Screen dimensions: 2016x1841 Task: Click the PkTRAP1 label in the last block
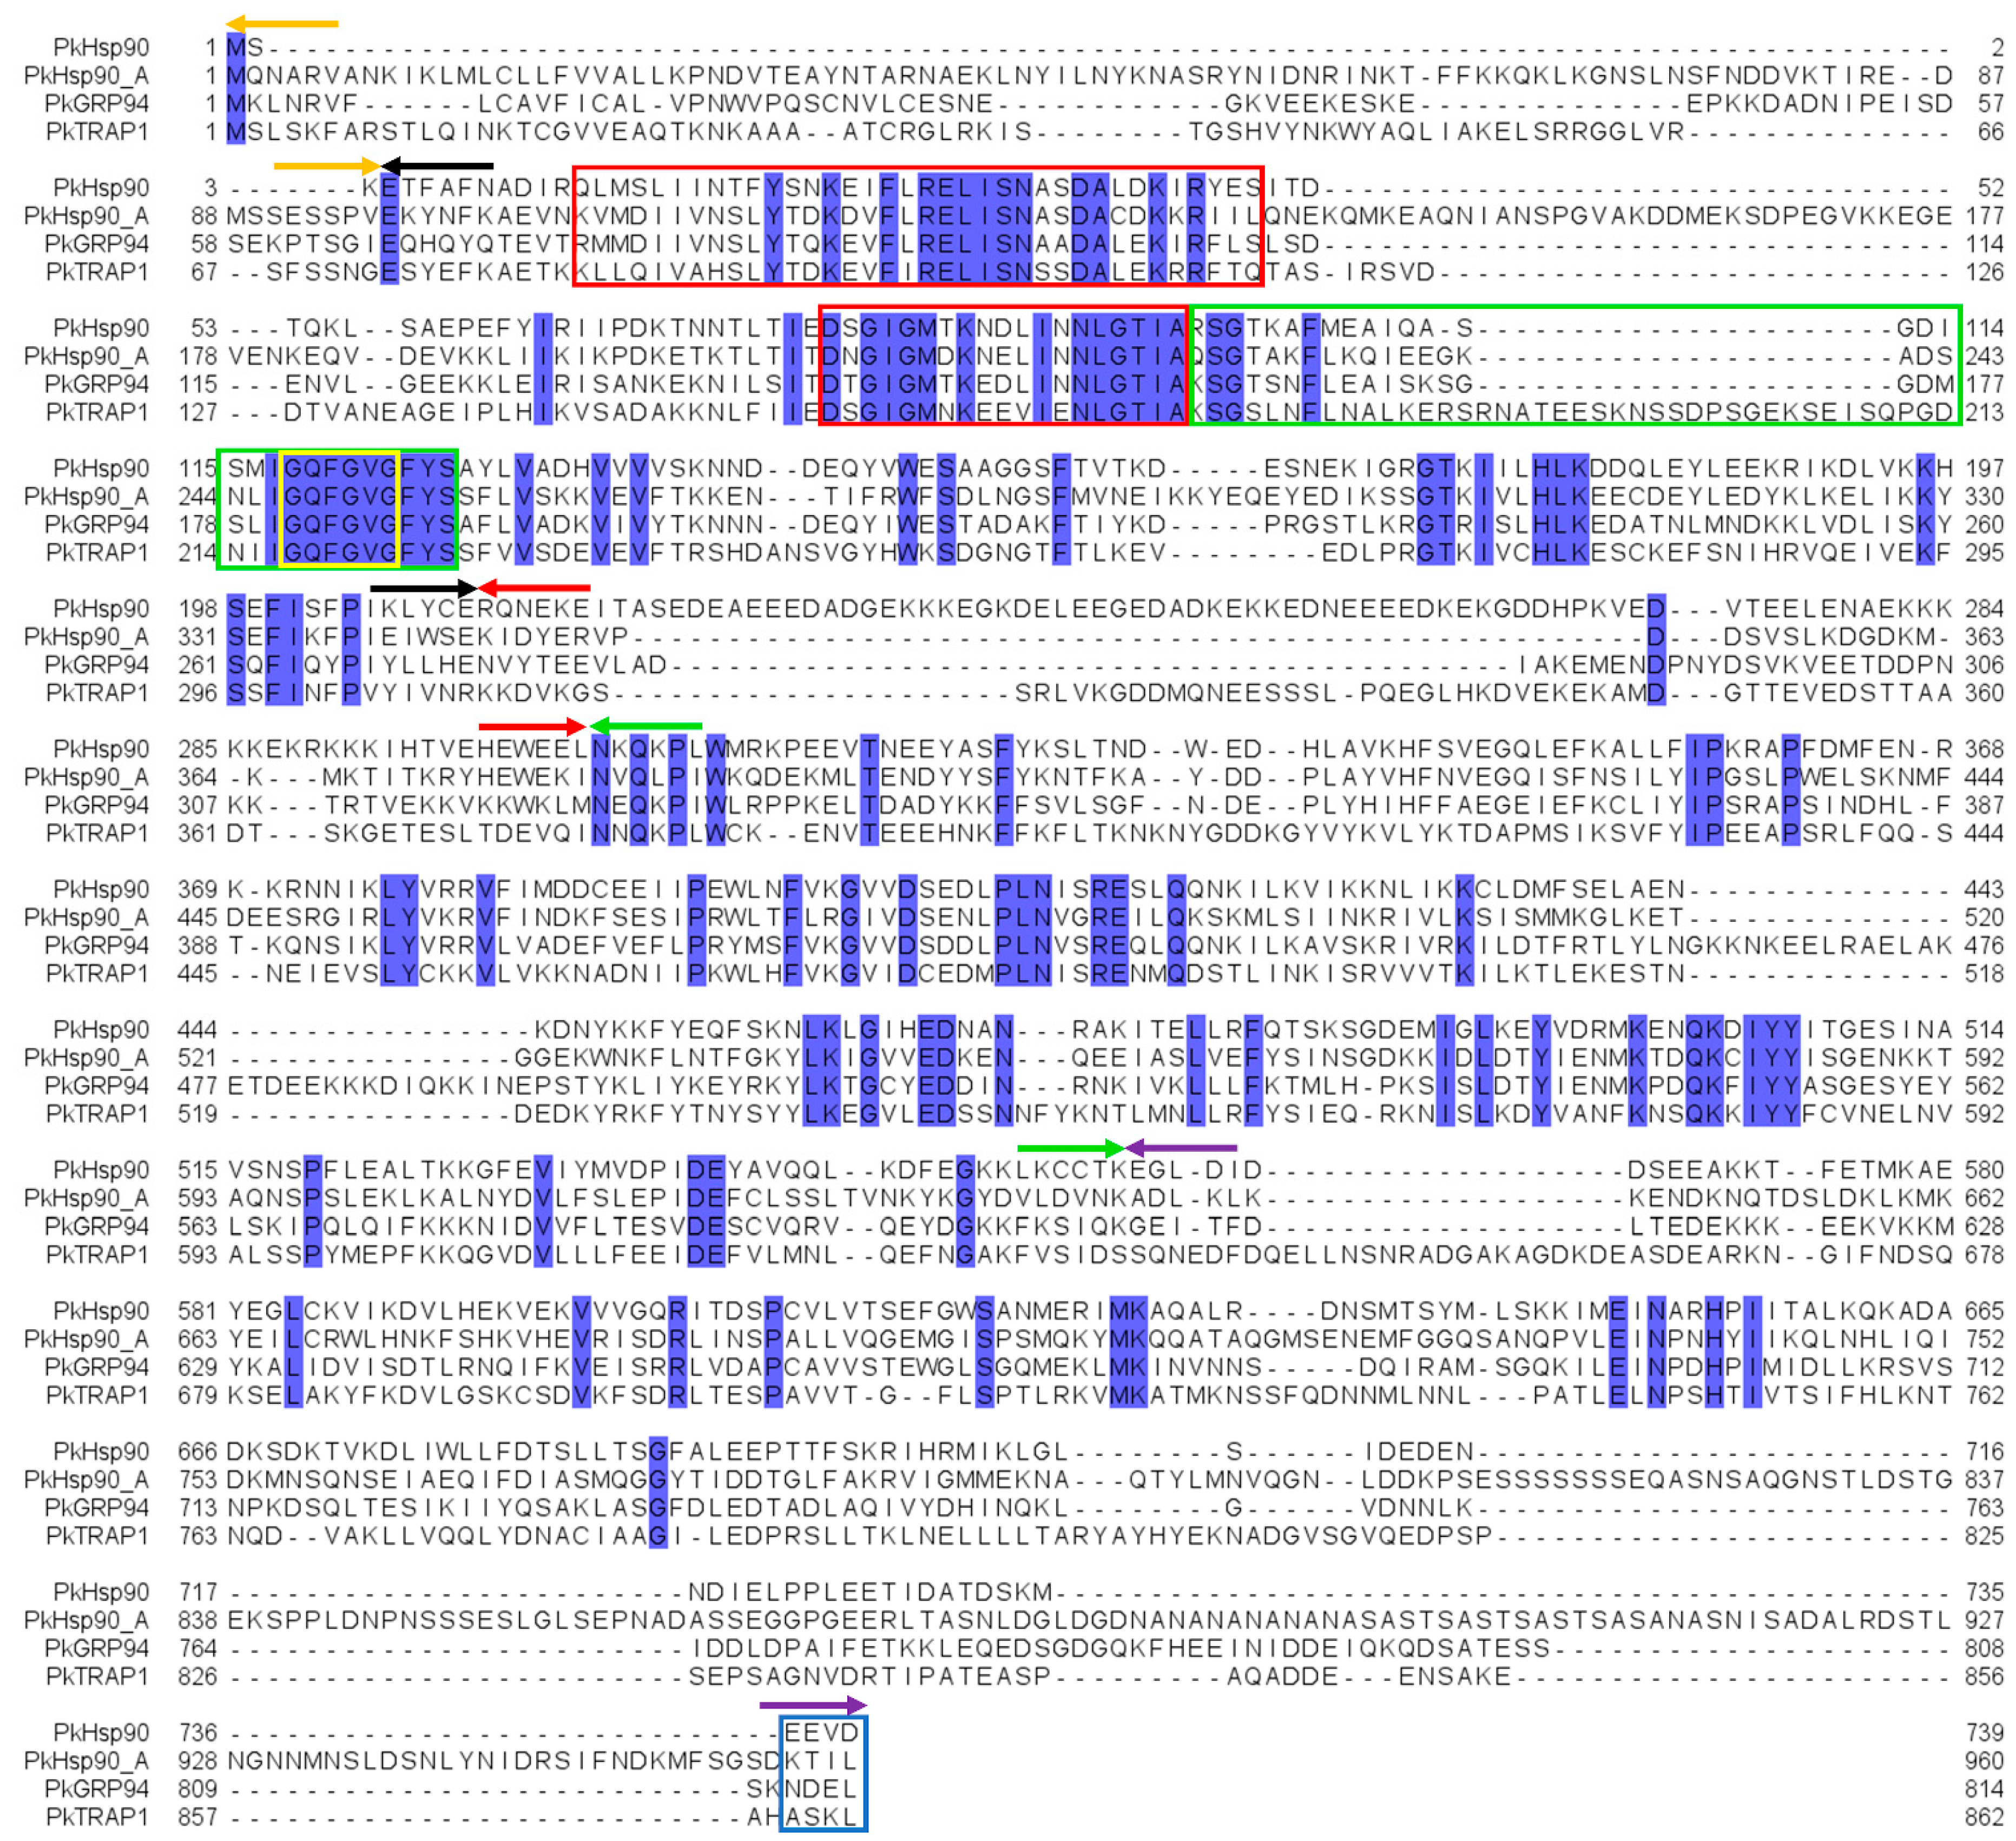coord(97,1817)
